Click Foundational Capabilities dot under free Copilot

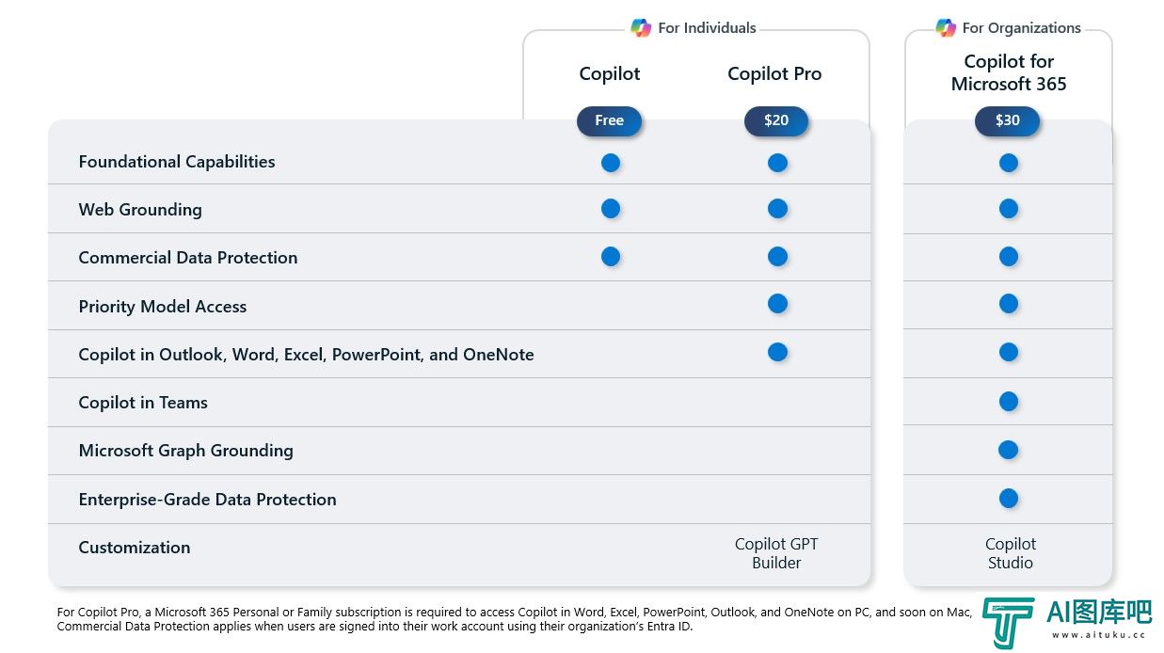[611, 163]
